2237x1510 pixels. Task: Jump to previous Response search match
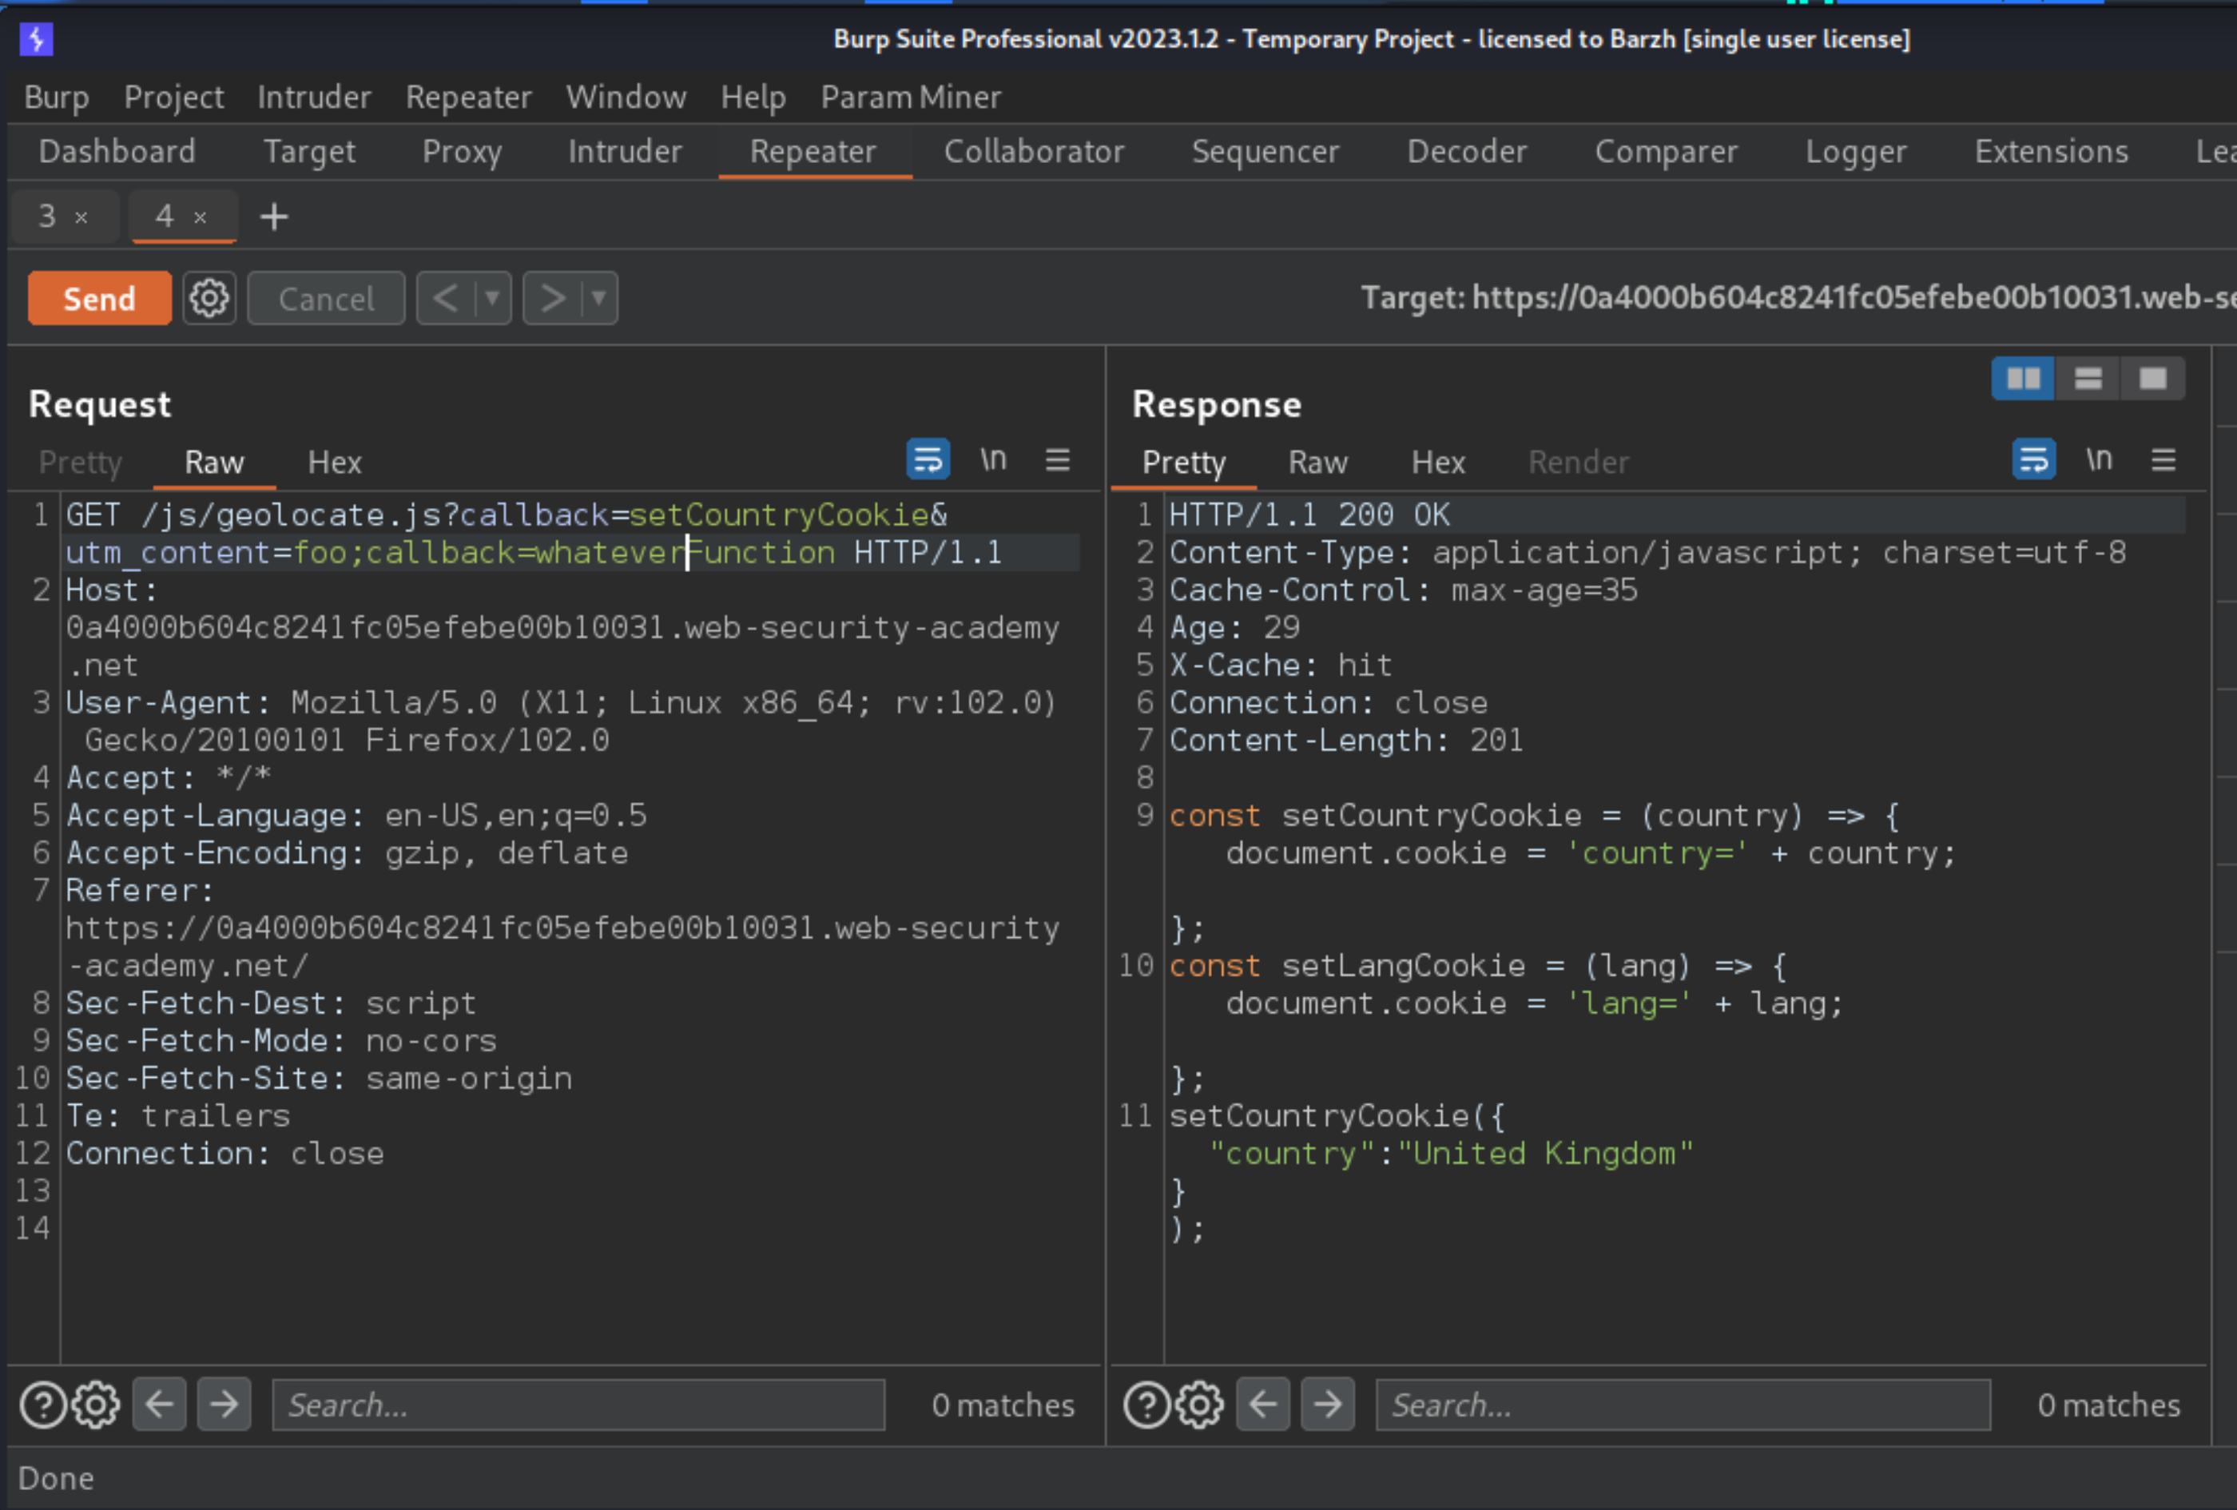click(1263, 1404)
